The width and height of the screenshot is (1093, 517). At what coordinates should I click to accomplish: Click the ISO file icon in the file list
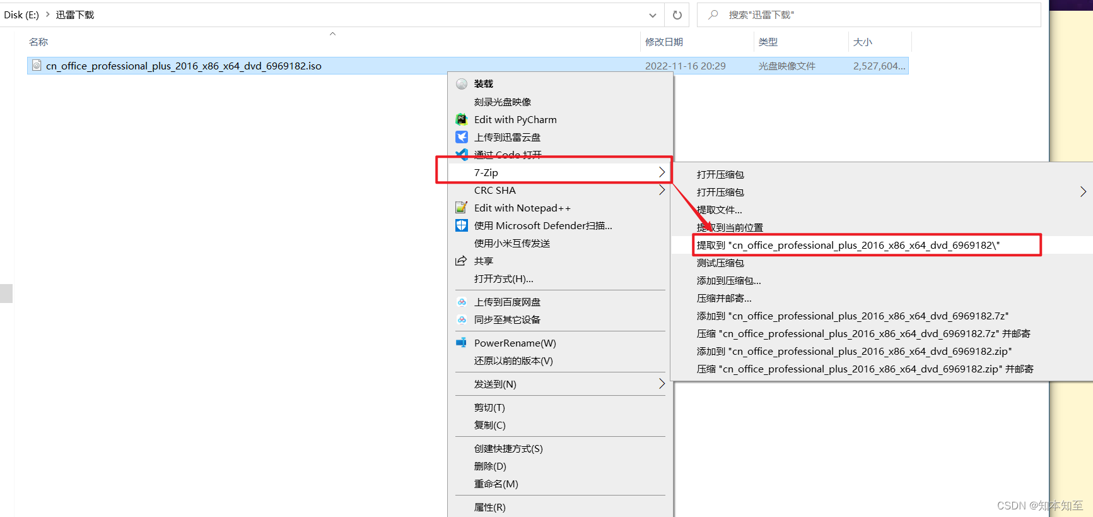(37, 66)
